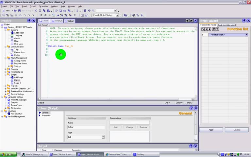Switch to Code template wizard tab
Image resolution: width=251 pixels, height=157 pixels.
tap(227, 25)
